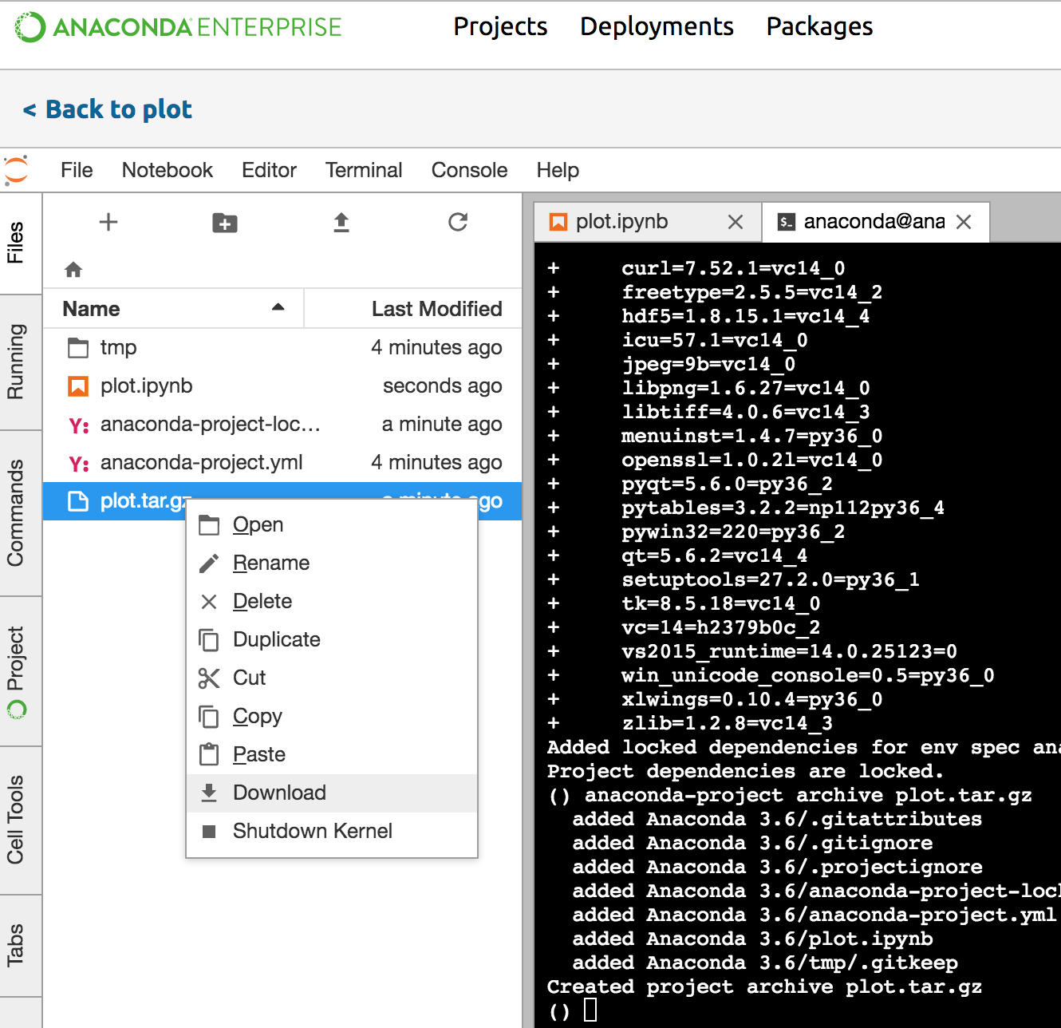Sort files by Name column arrow
Screen dimensions: 1061x1028
point(278,307)
